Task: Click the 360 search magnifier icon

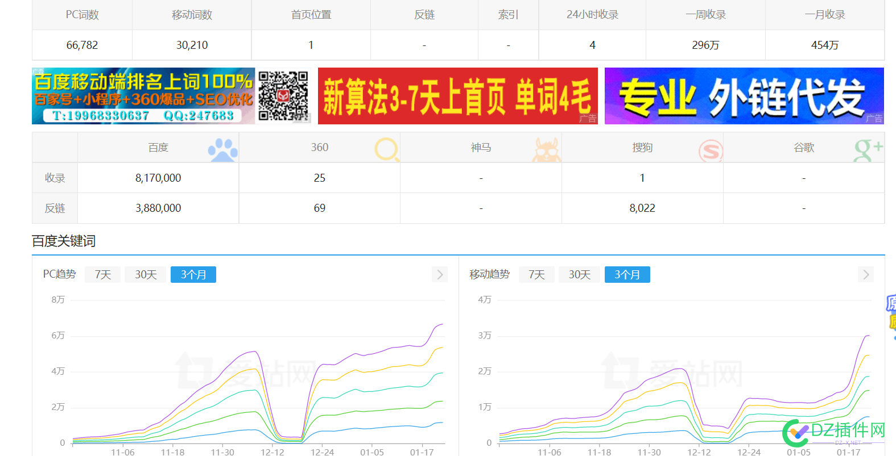Action: [x=387, y=150]
